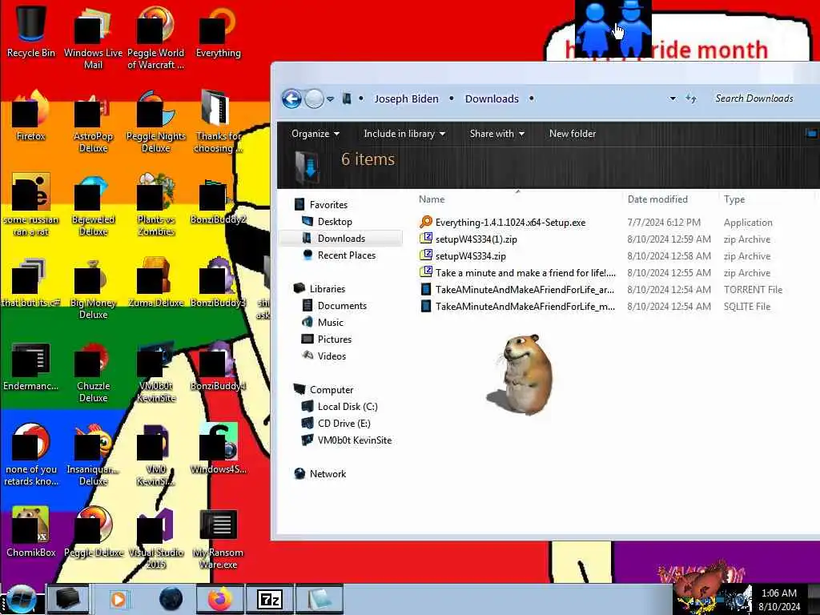Viewport: 820px width, 615px height.
Task: Select 'Take a minute and make a friend for life' zip
Action: pyautogui.click(x=518, y=272)
